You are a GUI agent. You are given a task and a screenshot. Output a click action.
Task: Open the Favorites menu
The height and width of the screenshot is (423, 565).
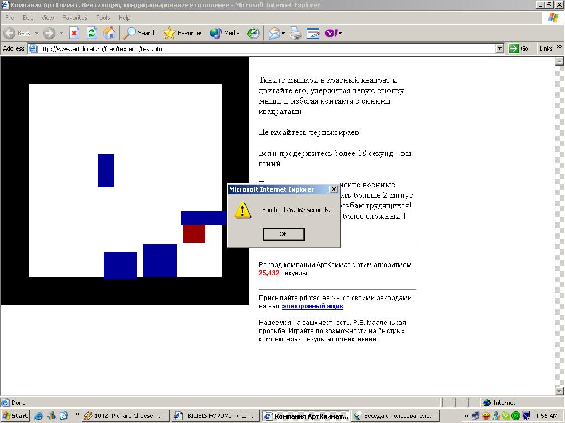tap(74, 18)
